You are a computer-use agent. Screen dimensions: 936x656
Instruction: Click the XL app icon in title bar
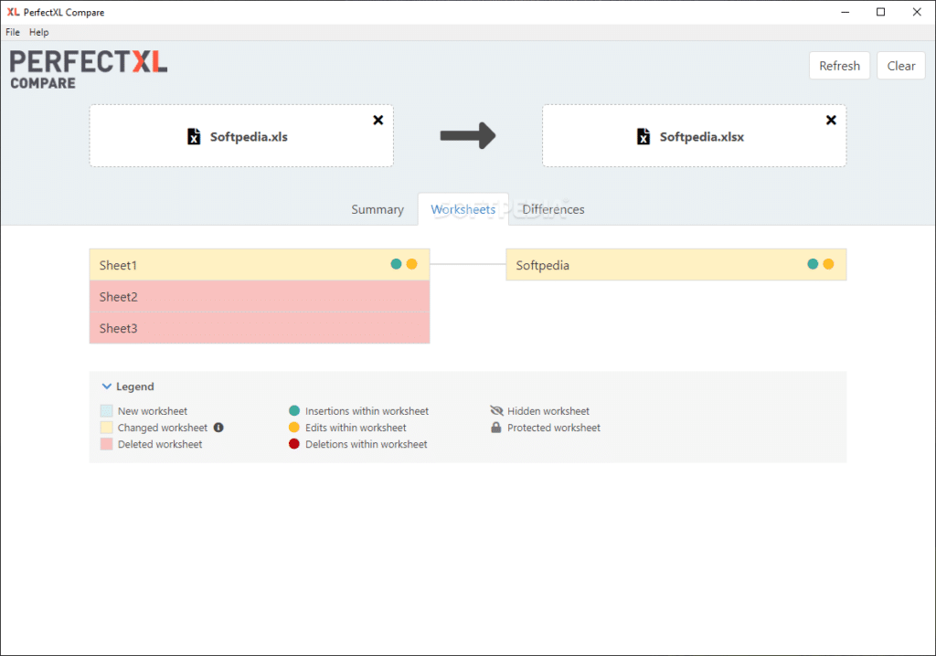13,12
